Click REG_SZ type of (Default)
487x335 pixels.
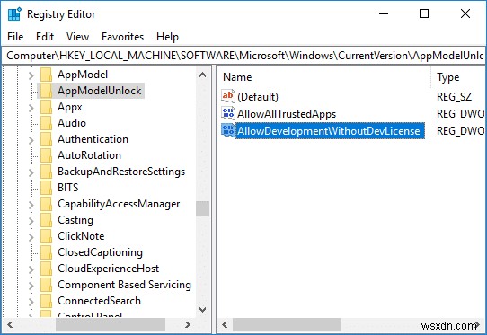click(454, 97)
